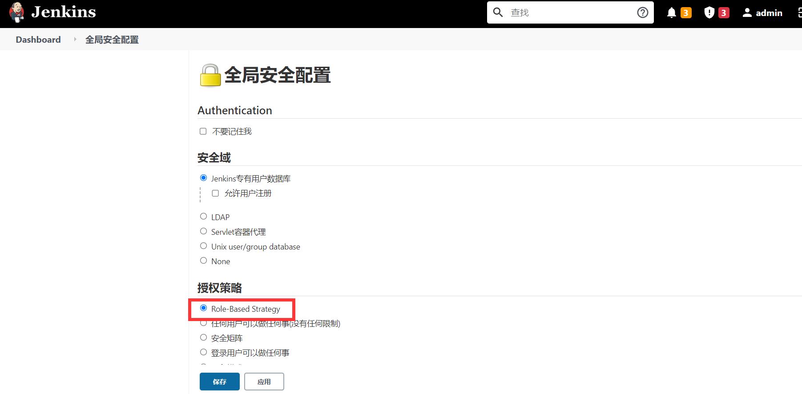Select Servlet容器代理 radio button
Viewport: 802px width, 394px height.
(x=204, y=231)
